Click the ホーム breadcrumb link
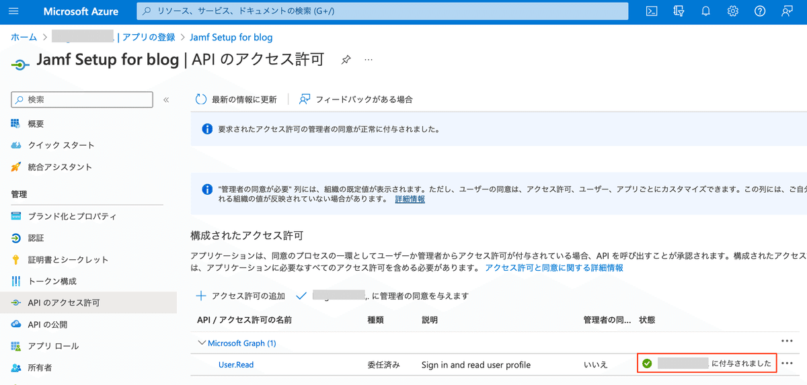807x385 pixels. click(x=24, y=37)
